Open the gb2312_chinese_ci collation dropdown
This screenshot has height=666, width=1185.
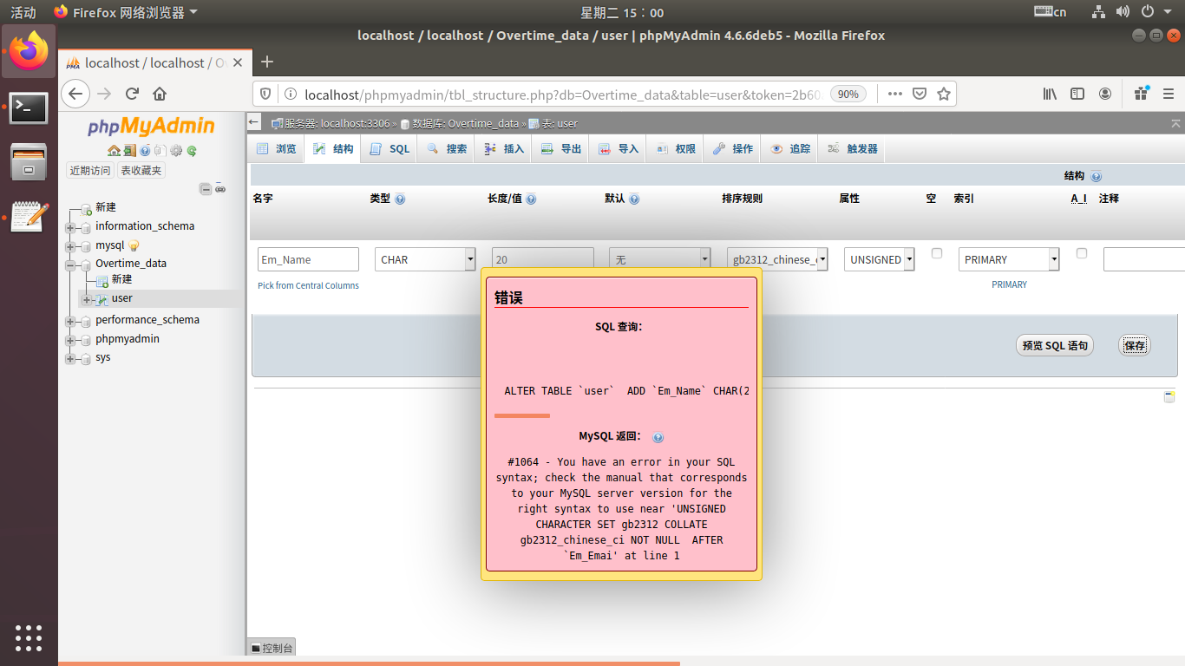tap(777, 259)
